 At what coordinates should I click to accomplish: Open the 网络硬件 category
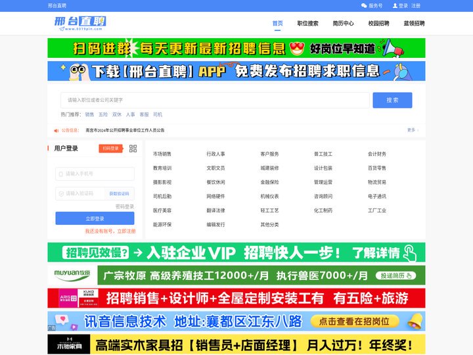point(215,197)
